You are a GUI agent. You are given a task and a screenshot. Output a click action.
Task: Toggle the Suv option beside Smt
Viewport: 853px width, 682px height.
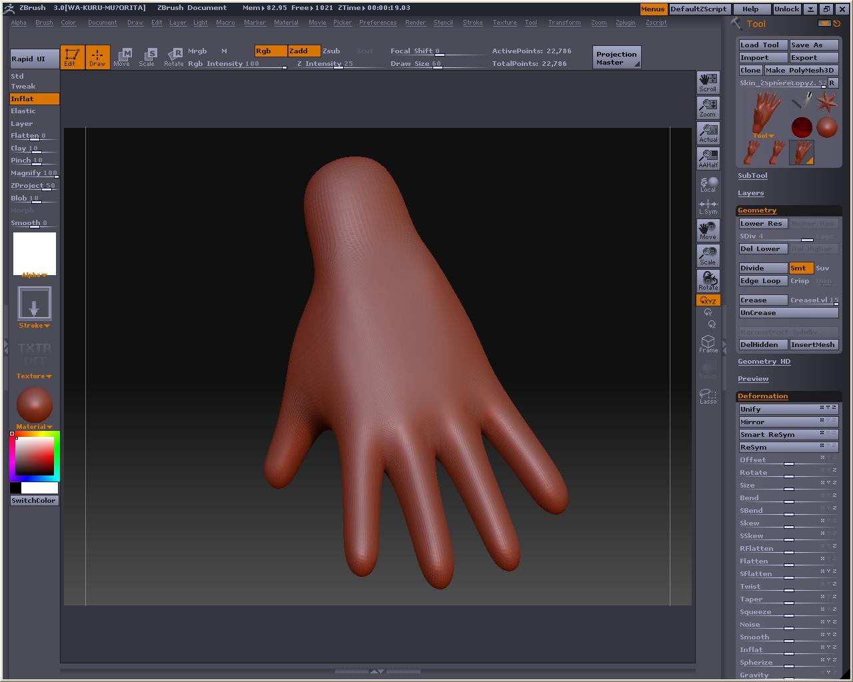tap(822, 268)
